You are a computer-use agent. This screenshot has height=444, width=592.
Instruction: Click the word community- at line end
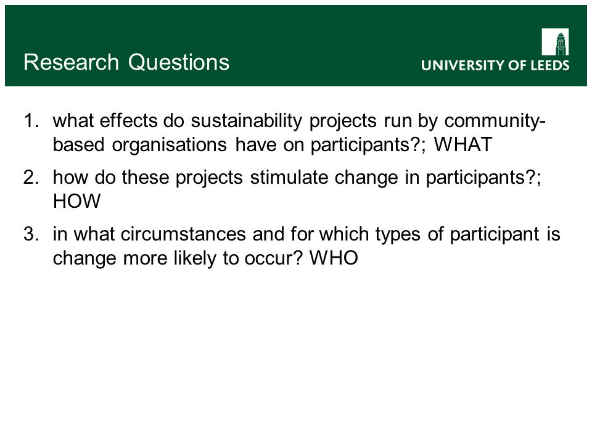click(495, 121)
